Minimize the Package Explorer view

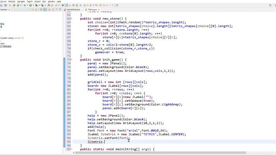click(x=56, y=9)
